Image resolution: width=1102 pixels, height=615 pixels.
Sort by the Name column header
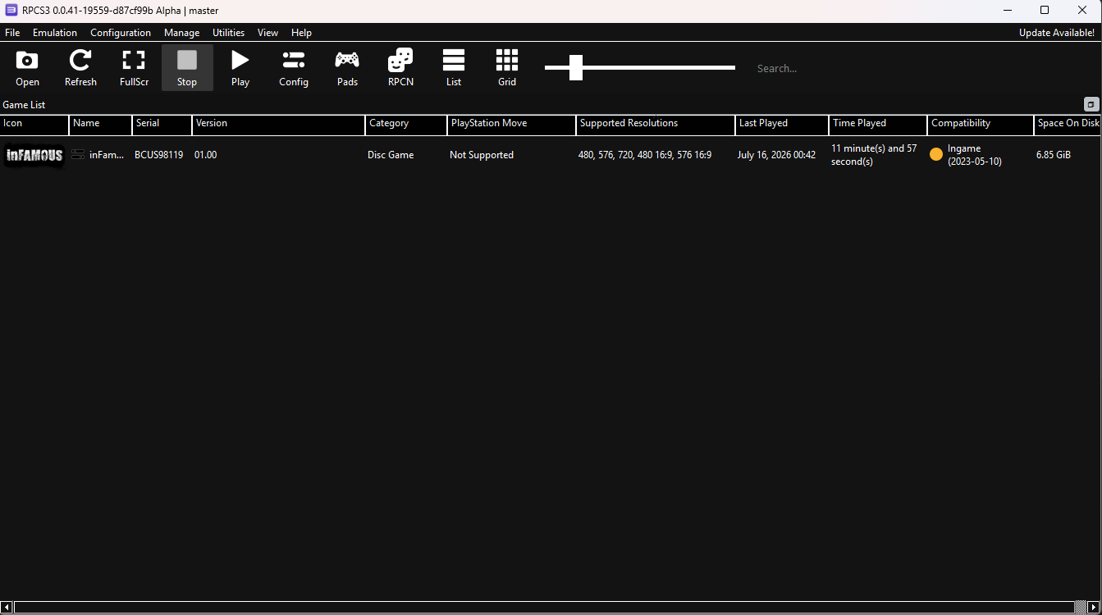pos(101,125)
